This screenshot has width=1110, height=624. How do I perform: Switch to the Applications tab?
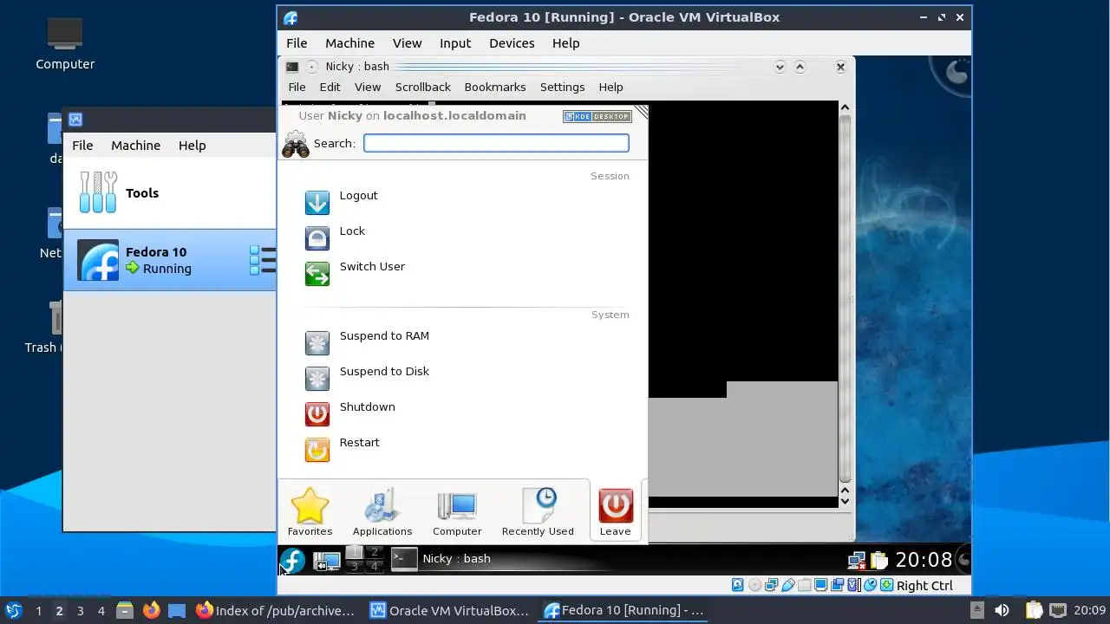[x=382, y=512]
